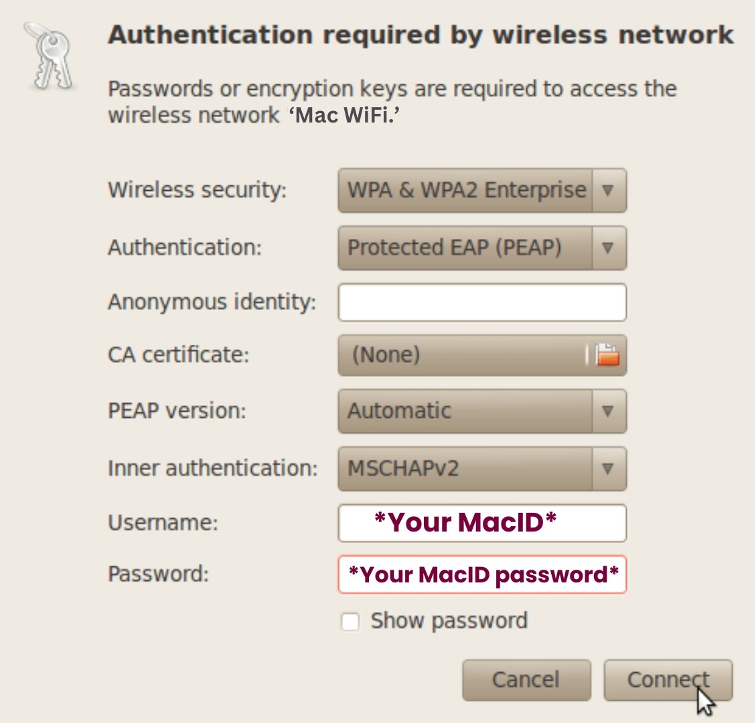
Task: Click the "Inner authentication:" label
Action: [212, 468]
